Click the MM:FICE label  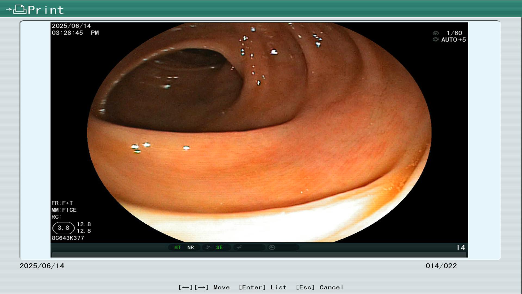tap(64, 210)
